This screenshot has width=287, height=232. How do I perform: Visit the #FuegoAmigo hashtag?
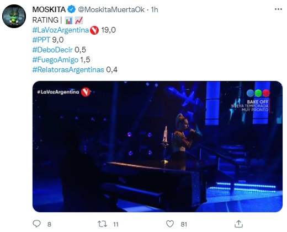click(55, 60)
